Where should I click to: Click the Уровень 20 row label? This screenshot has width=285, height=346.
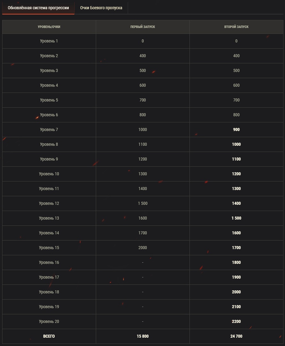coord(49,322)
